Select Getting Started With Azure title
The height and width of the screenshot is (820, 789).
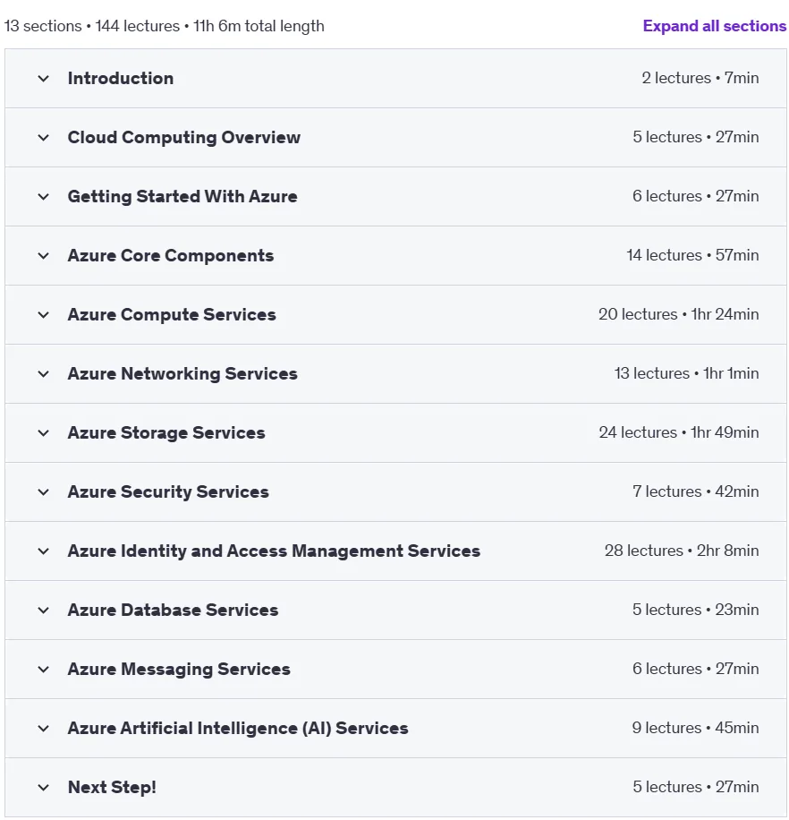(182, 197)
